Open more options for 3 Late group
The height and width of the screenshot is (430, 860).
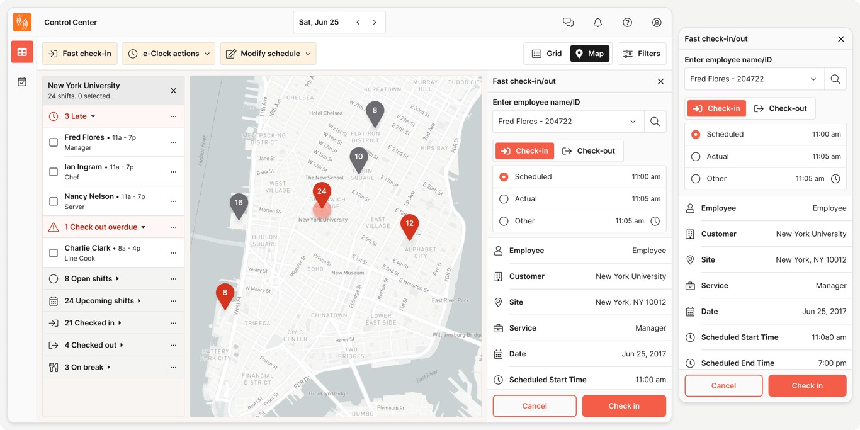tap(173, 116)
